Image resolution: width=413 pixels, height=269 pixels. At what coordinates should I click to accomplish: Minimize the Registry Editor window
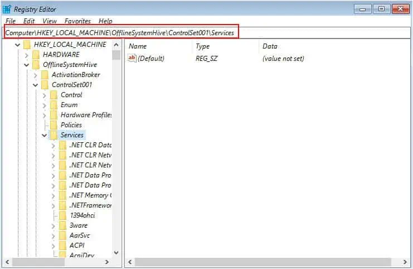363,9
